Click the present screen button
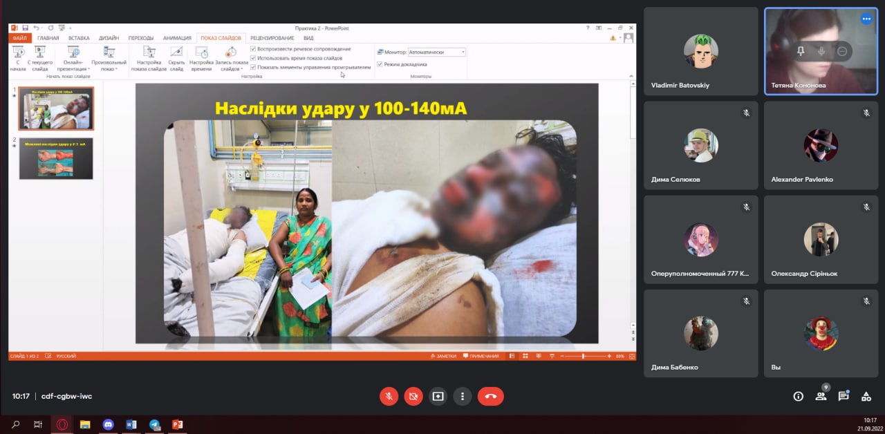 click(438, 396)
